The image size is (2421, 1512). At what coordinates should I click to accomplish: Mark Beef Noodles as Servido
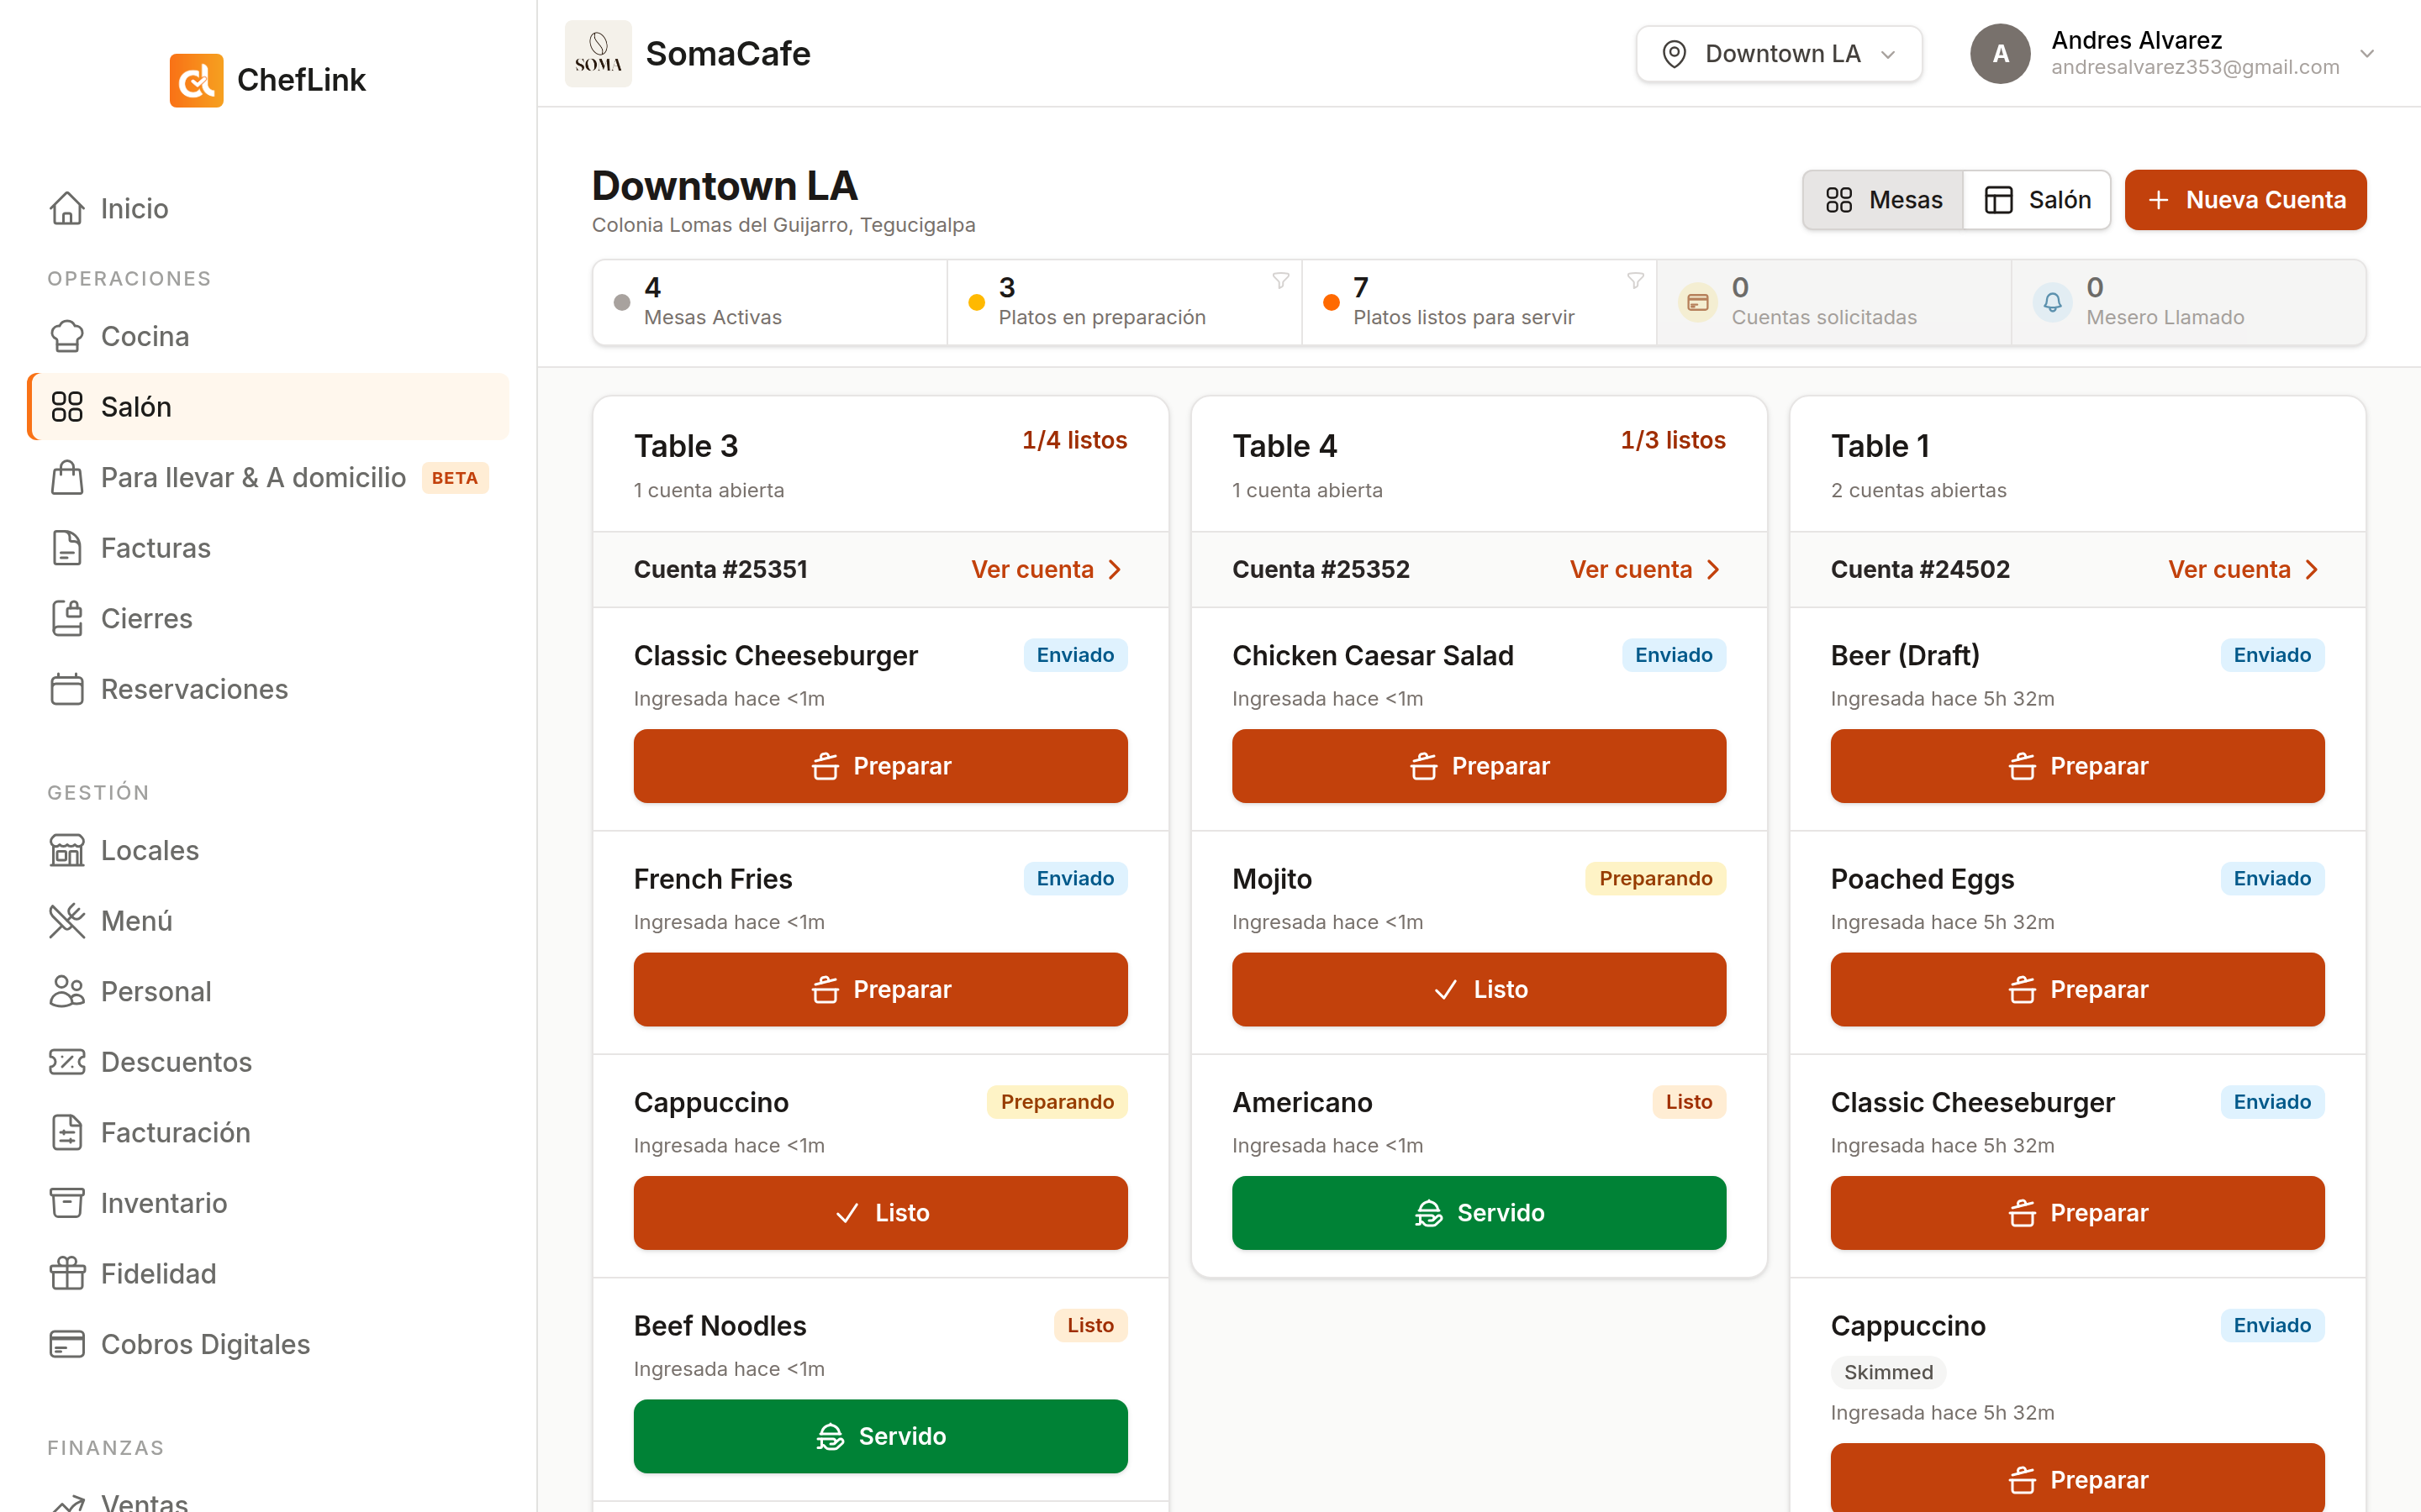click(x=880, y=1436)
